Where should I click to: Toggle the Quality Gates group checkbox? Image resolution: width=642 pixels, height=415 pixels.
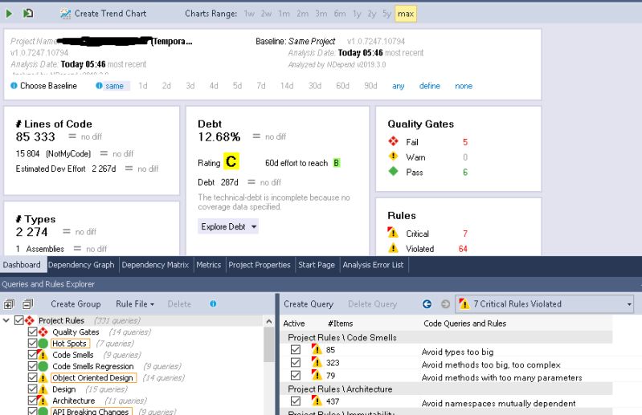tap(33, 332)
